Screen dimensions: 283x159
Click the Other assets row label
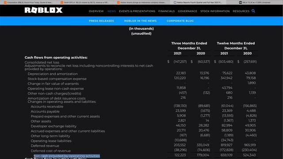point(41,121)
